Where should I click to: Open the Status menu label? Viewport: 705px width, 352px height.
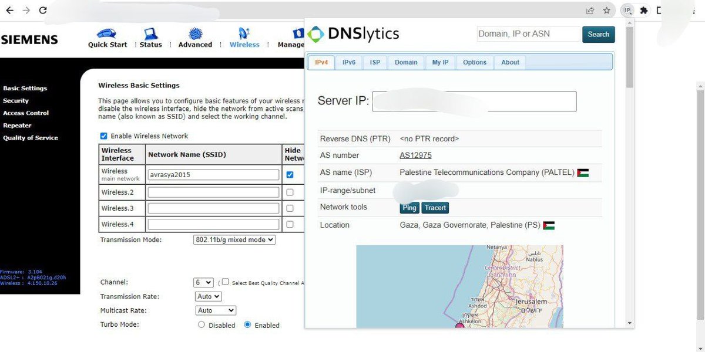click(x=151, y=45)
